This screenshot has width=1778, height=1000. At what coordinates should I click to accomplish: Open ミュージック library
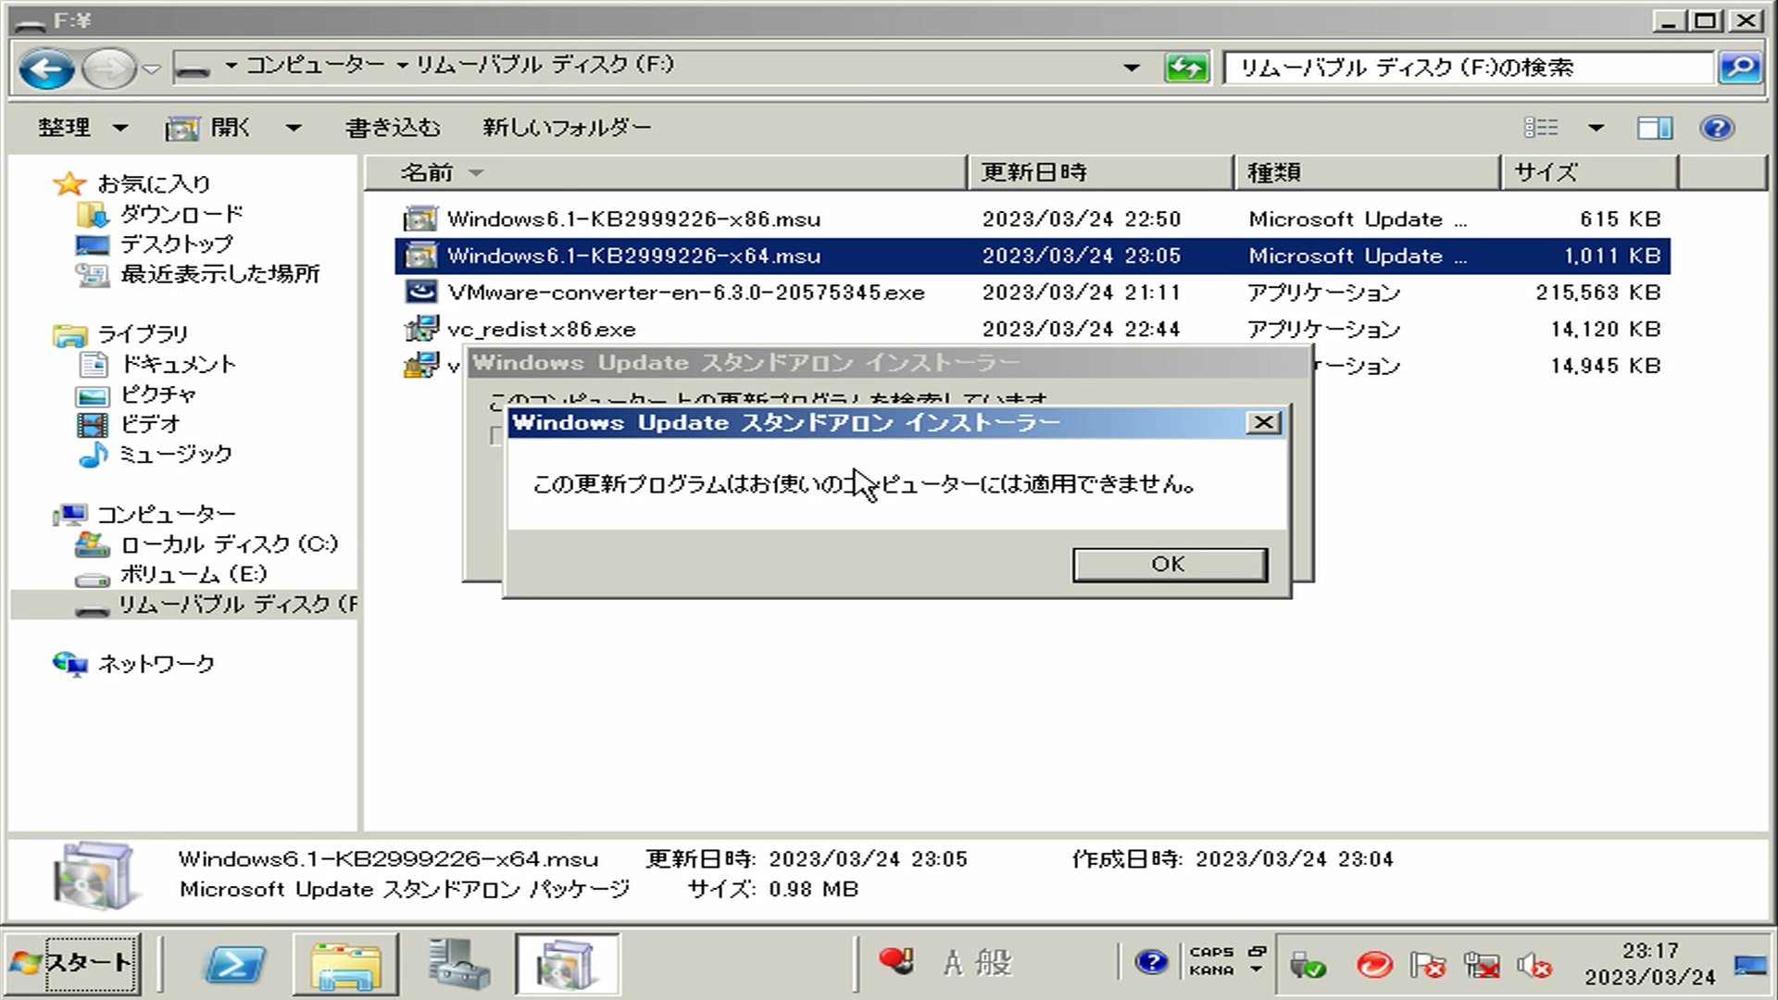pyautogui.click(x=175, y=454)
